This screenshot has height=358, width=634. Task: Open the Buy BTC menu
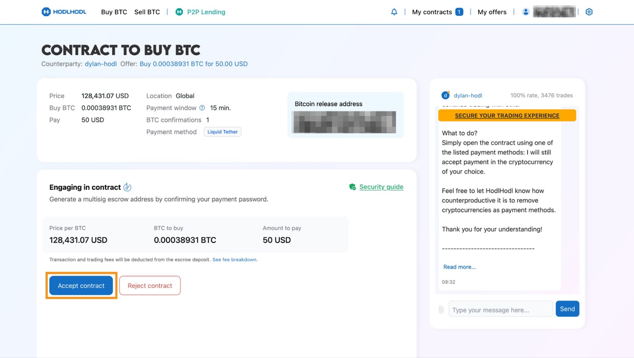(x=114, y=12)
